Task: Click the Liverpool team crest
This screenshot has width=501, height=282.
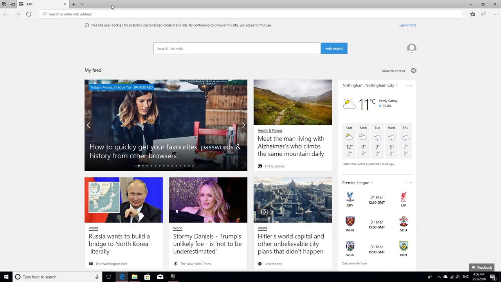Action: tap(404, 197)
